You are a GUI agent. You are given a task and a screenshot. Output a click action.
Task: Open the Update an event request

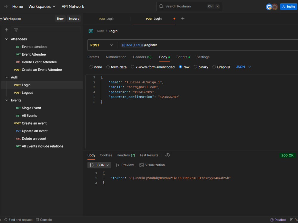click(x=32, y=131)
